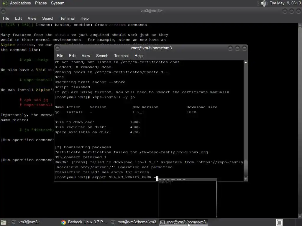Click 'export SSL_NO_VERIFY_PEER' command line
Viewport: 302px width, 226px height.
coord(122,177)
